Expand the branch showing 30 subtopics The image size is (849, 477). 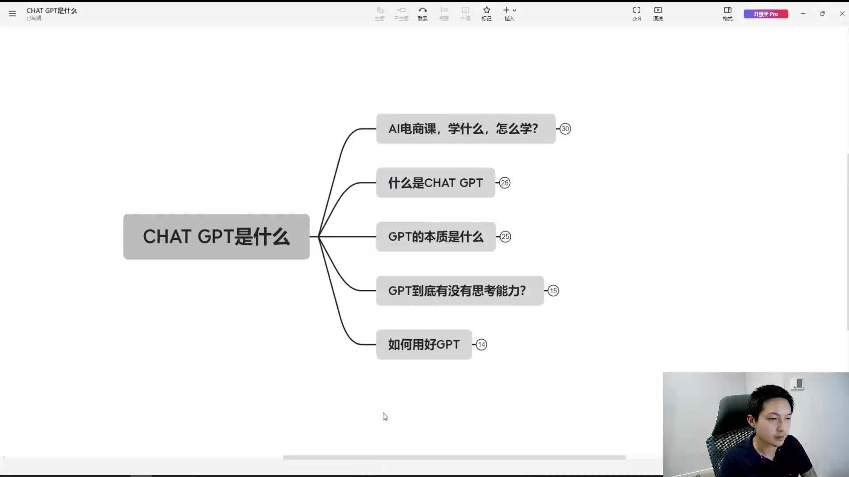[x=565, y=129]
